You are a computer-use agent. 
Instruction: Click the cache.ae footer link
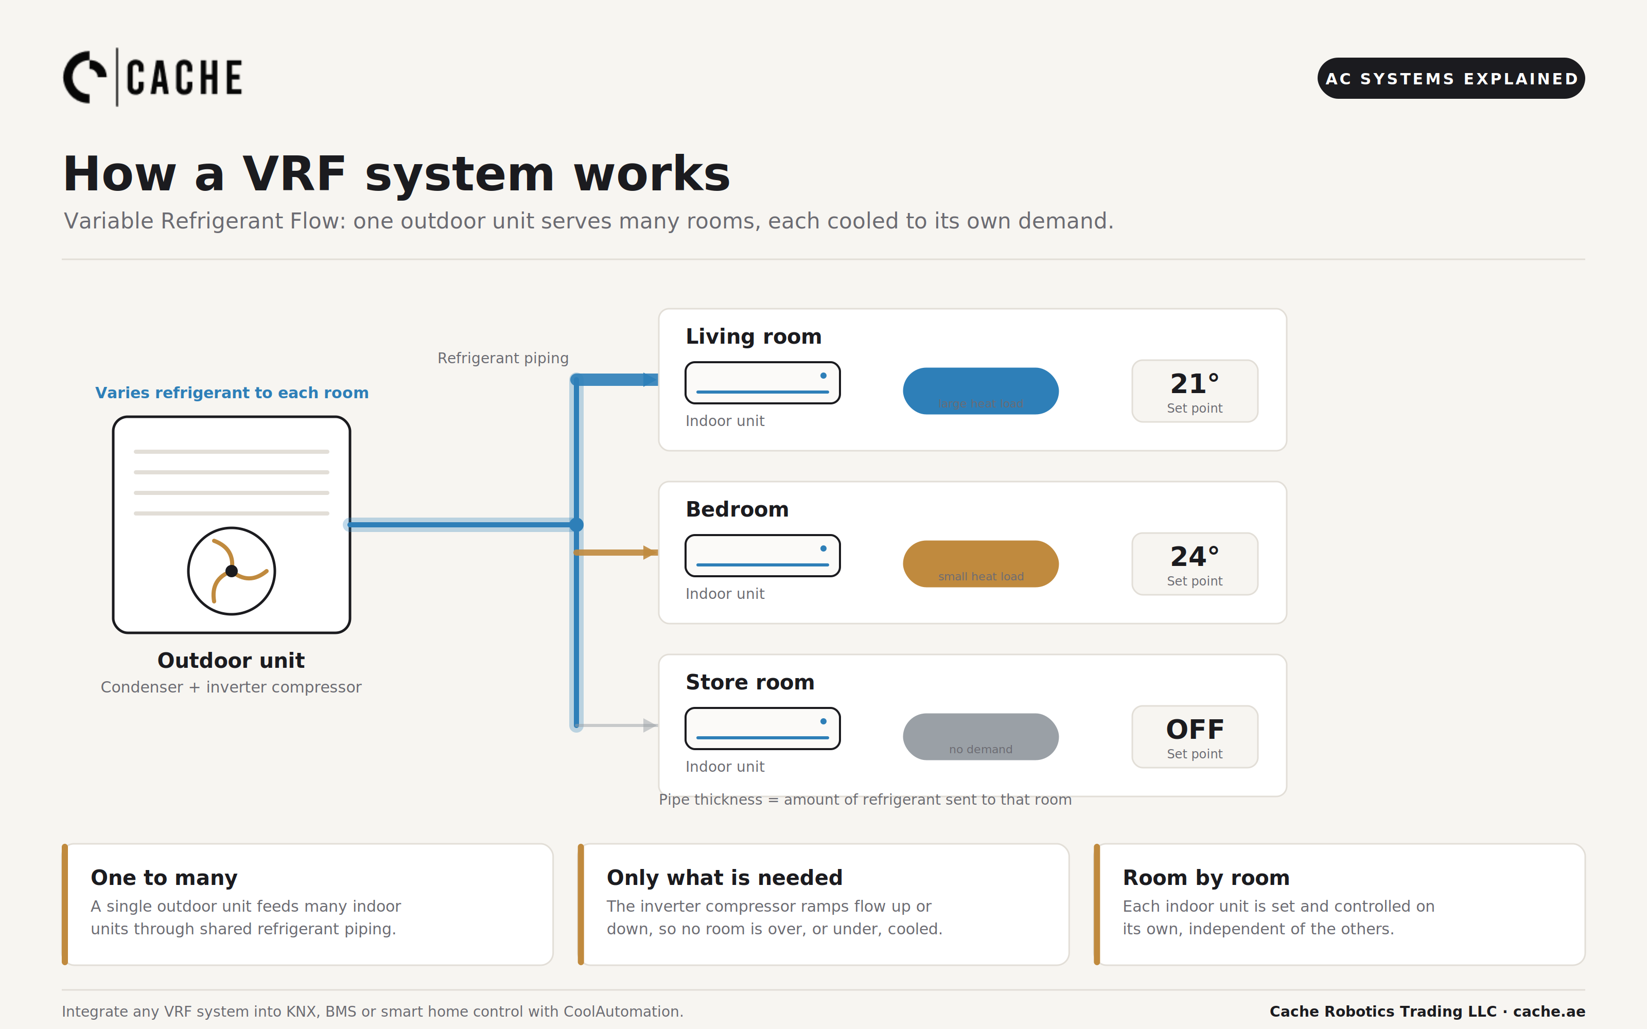pyautogui.click(x=1549, y=1012)
